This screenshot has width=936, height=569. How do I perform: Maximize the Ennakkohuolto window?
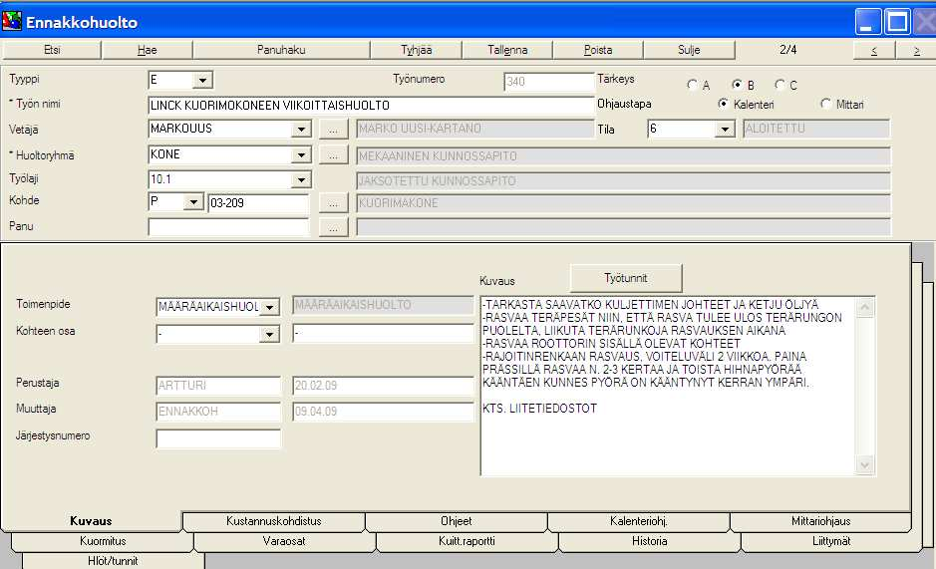tap(897, 22)
